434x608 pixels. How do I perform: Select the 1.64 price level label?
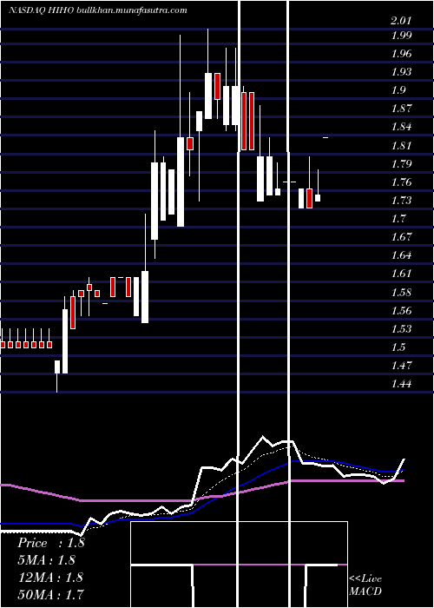pos(401,255)
